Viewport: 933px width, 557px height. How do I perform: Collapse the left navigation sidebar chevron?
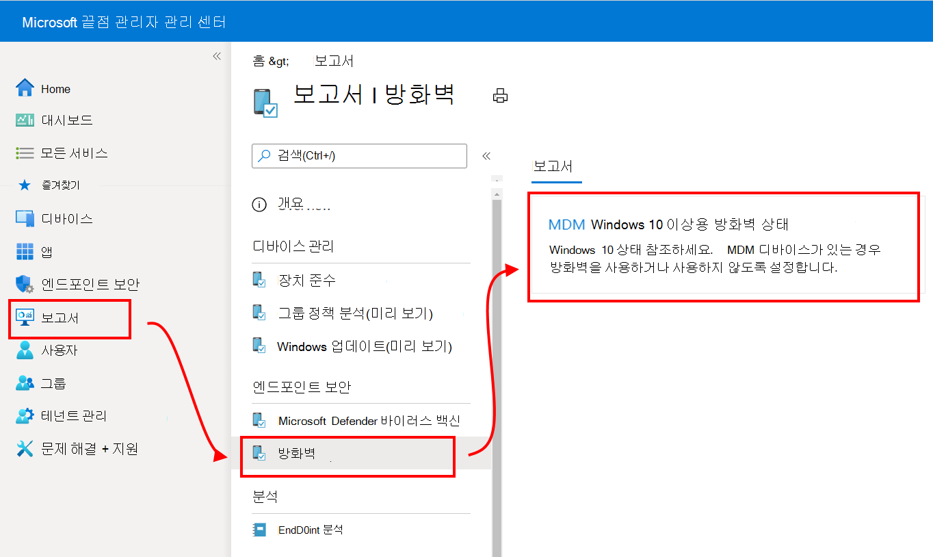(217, 56)
